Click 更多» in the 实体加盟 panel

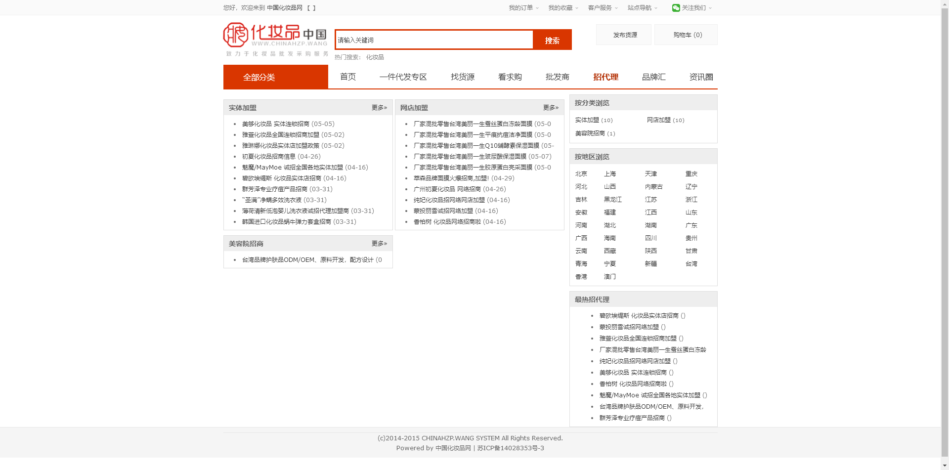[x=379, y=108]
